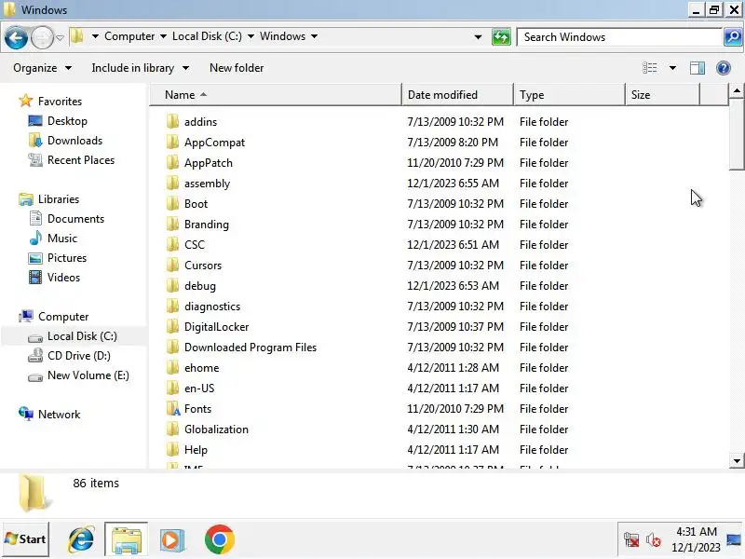Launch Windows Media Player from the taskbar
The width and height of the screenshot is (745, 559).
[x=171, y=540]
